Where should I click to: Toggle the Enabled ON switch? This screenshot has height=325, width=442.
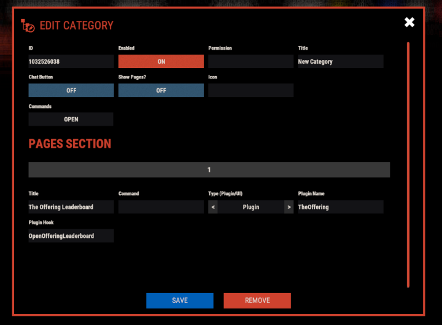[x=161, y=61]
